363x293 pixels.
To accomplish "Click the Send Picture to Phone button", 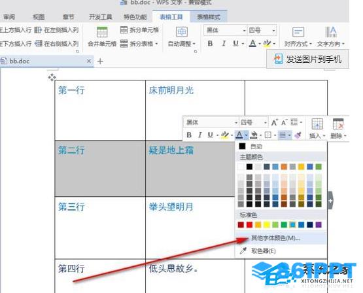I will point(307,59).
